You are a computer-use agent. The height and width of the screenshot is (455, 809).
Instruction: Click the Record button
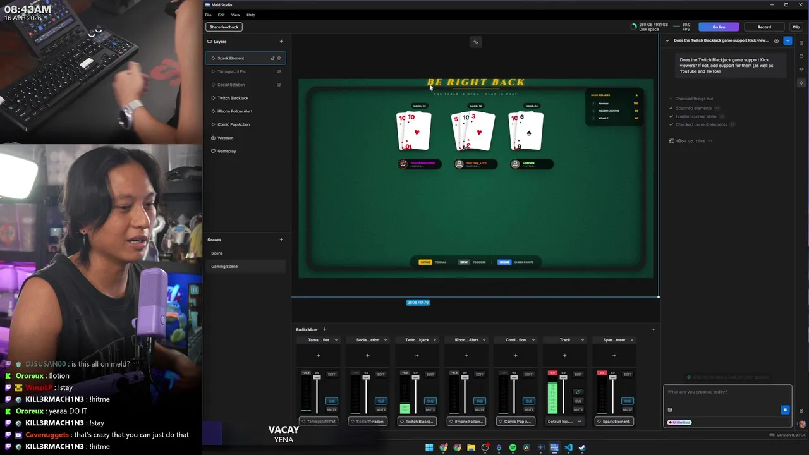[764, 27]
